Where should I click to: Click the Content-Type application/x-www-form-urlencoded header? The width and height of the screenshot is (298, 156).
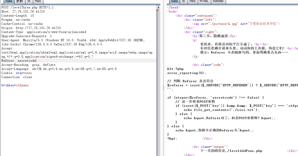coord(44,32)
